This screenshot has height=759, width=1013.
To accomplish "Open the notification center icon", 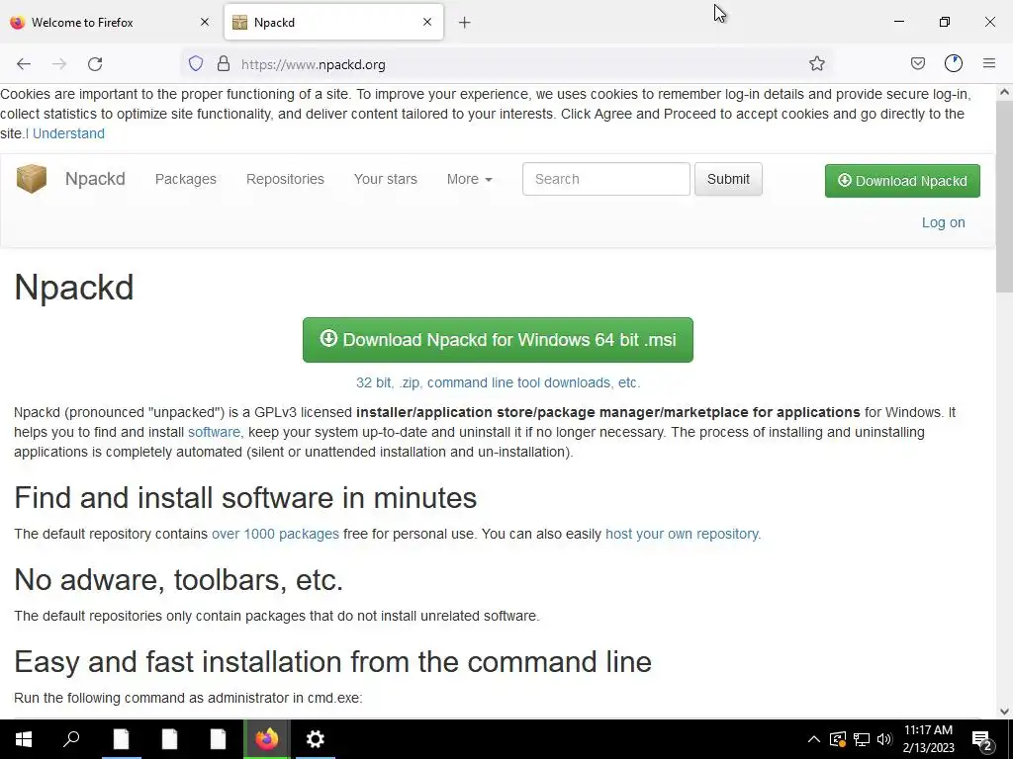I will coord(982,740).
